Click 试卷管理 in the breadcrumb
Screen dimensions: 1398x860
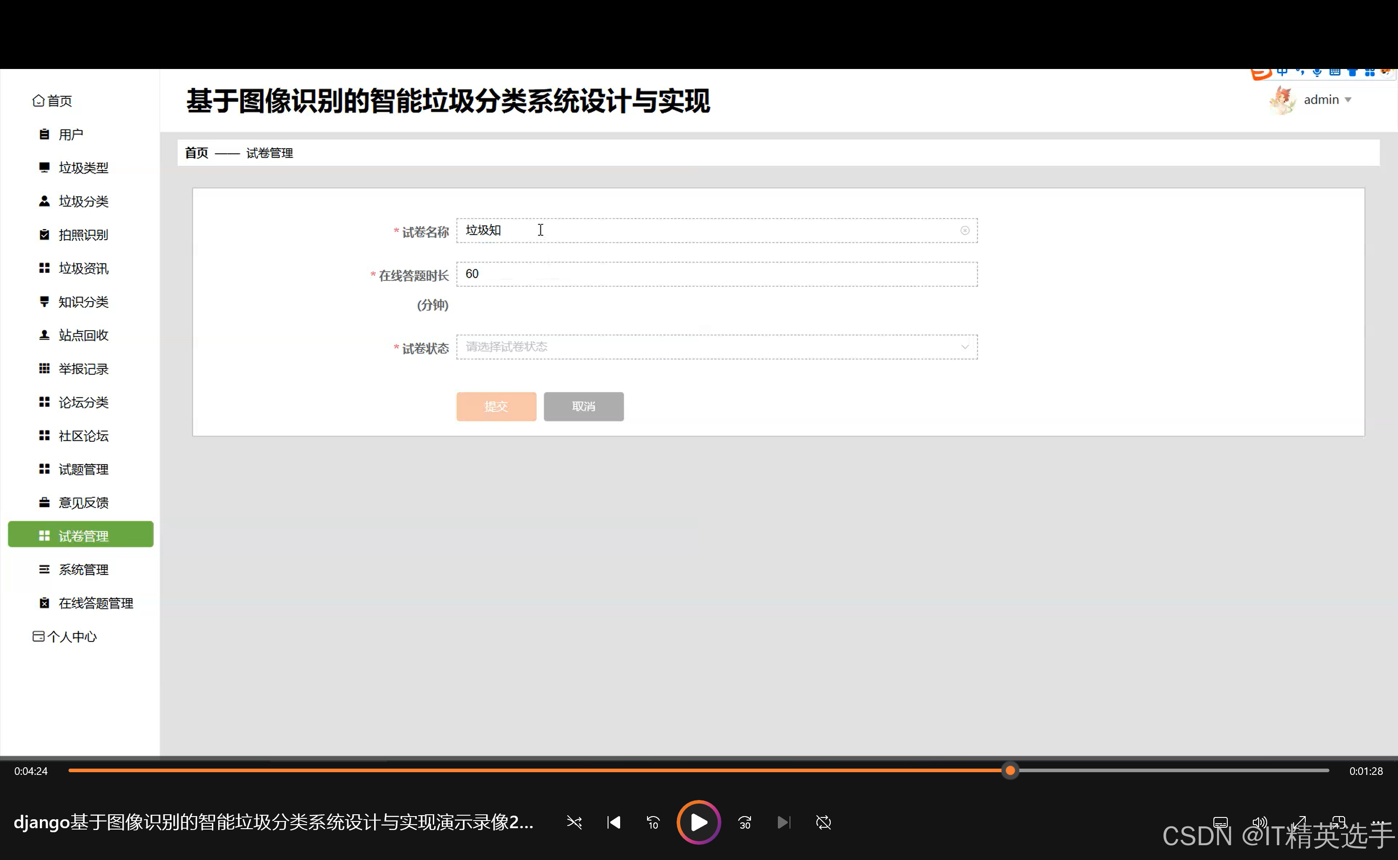(270, 153)
